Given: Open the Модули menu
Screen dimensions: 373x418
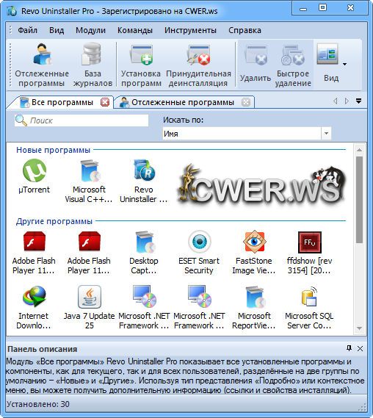Looking at the screenshot, I should coord(90,30).
